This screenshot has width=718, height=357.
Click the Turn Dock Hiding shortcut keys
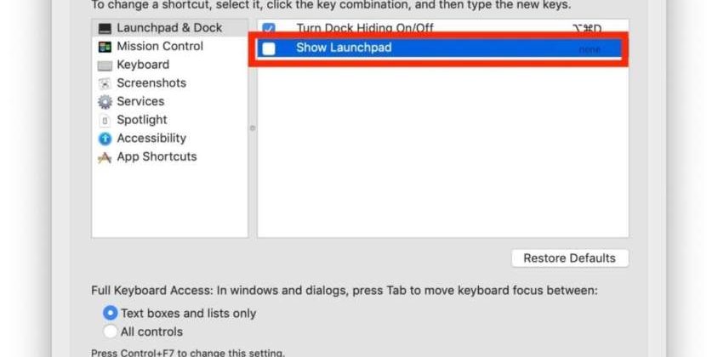coord(587,29)
